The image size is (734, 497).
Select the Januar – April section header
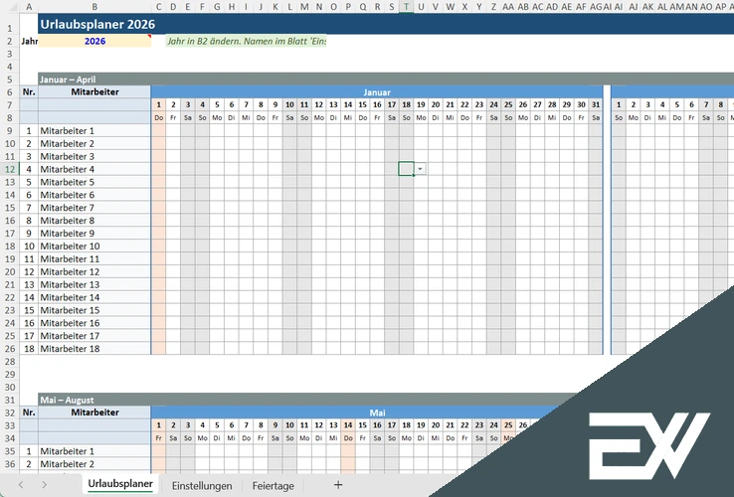[68, 79]
